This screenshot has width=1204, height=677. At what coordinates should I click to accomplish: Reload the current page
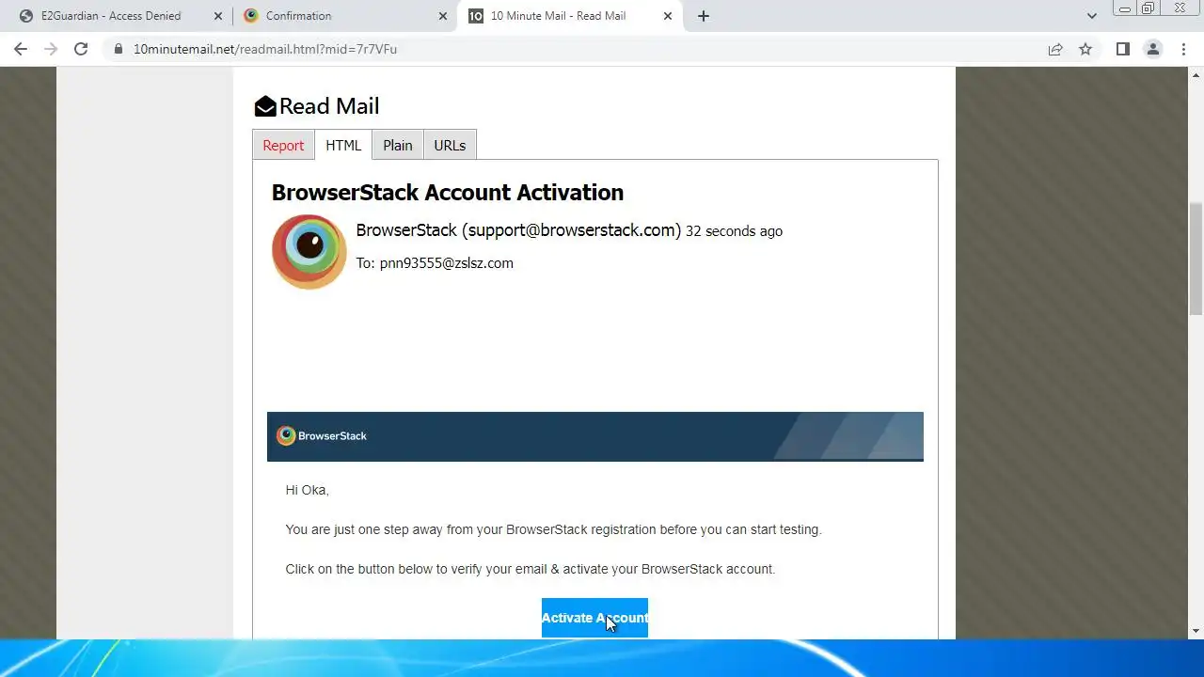tap(81, 49)
